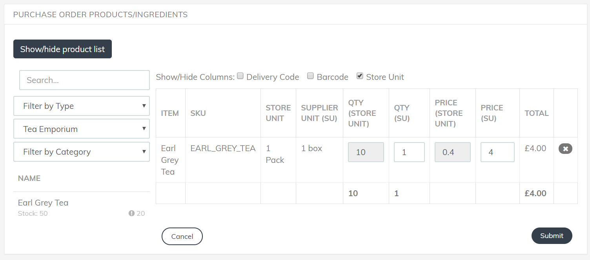590x260 pixels.
Task: Click the Qty (SU) input field
Action: [x=409, y=152]
